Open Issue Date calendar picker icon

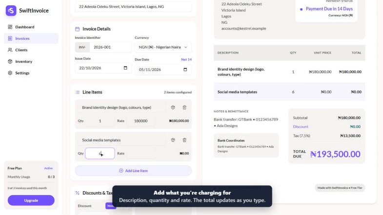click(x=125, y=68)
